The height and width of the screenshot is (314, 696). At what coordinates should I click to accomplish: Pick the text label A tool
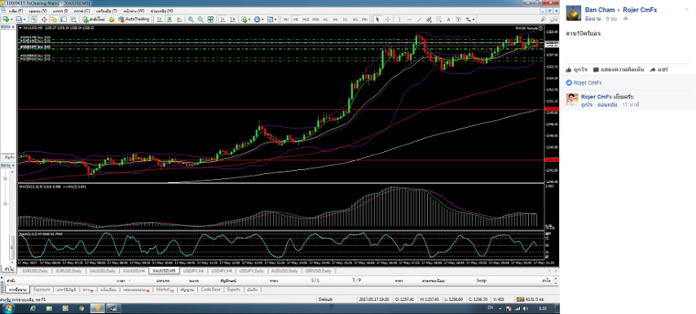448,20
